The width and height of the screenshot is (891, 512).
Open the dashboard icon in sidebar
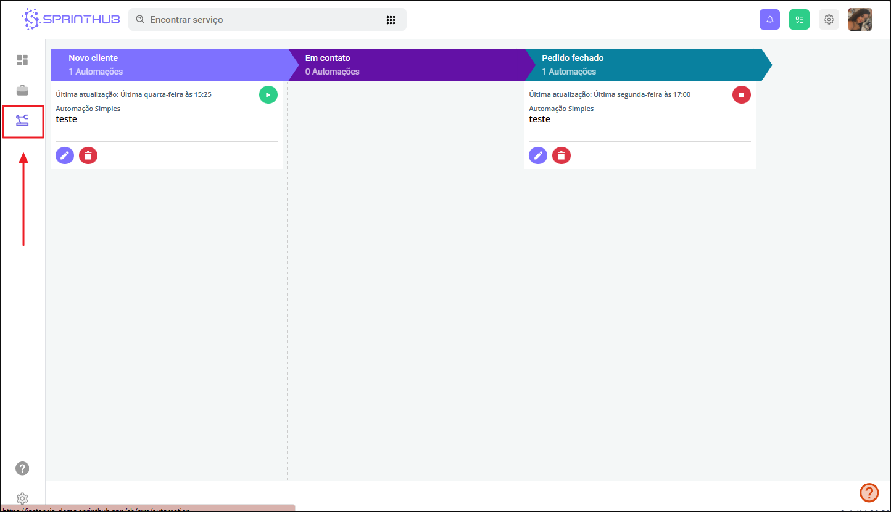coord(22,60)
